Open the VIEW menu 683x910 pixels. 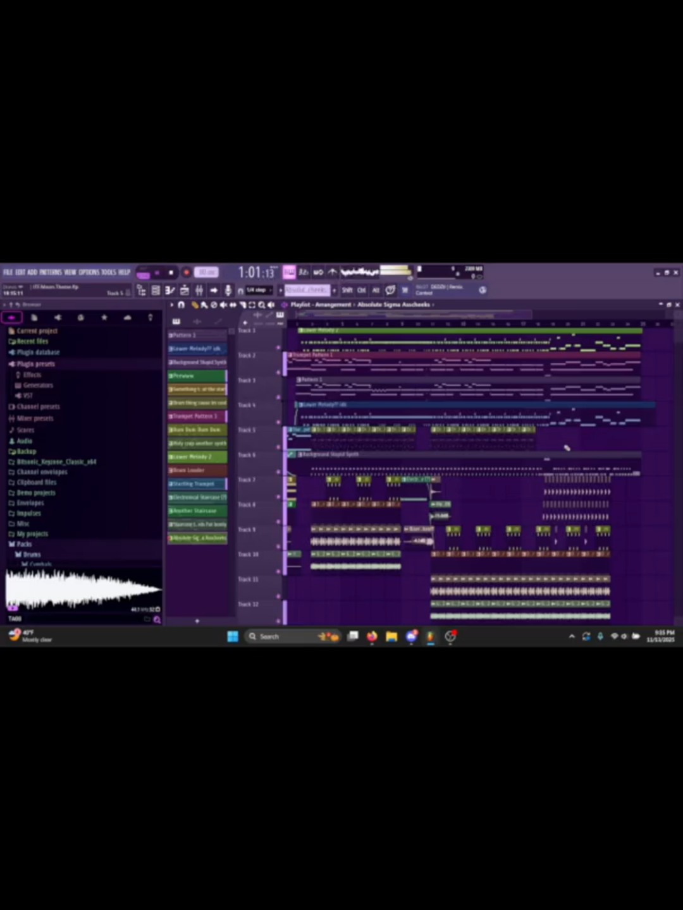coord(70,272)
